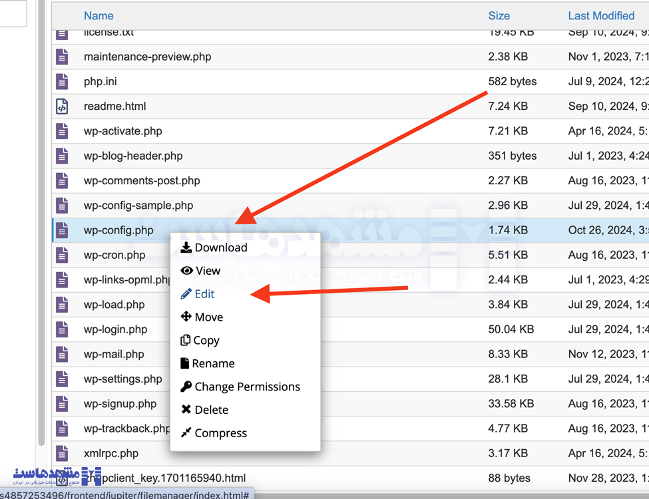Click the file icon beside wp-config.php
The width and height of the screenshot is (649, 499).
click(62, 230)
